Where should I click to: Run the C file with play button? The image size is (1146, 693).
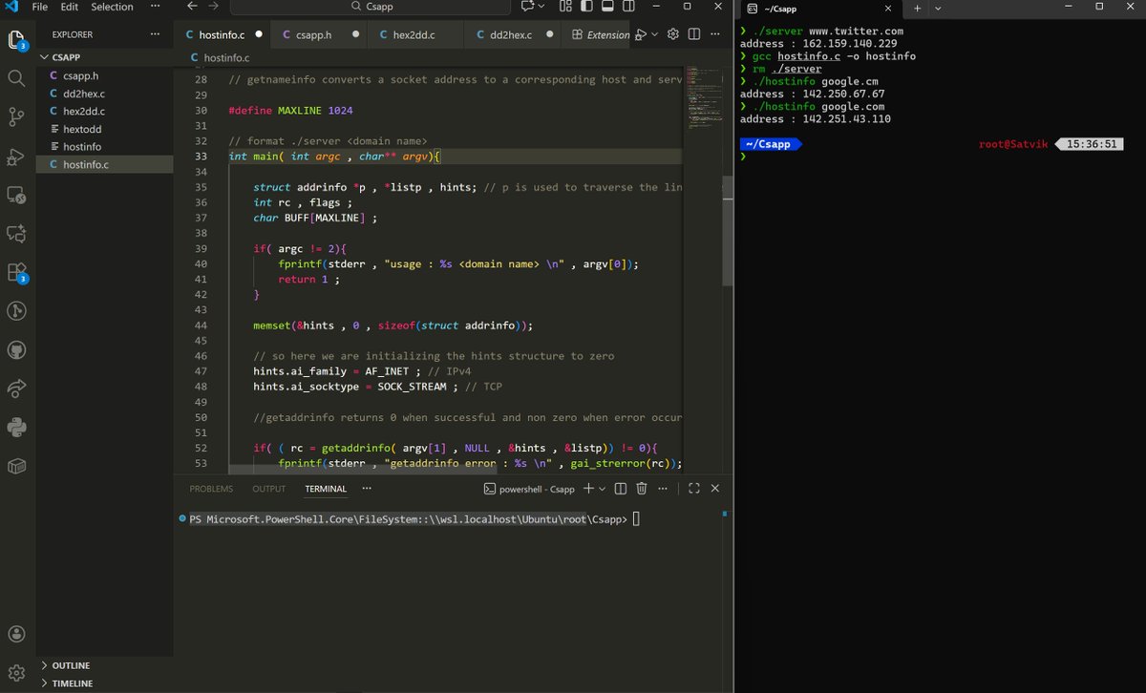tap(643, 34)
